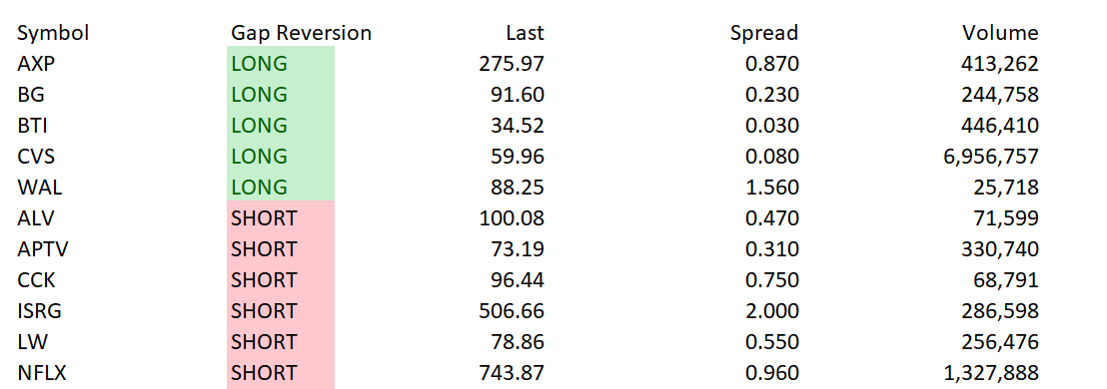Viewport: 1107px width, 389px height.
Task: Click the LONG cell for WAL
Action: (281, 188)
